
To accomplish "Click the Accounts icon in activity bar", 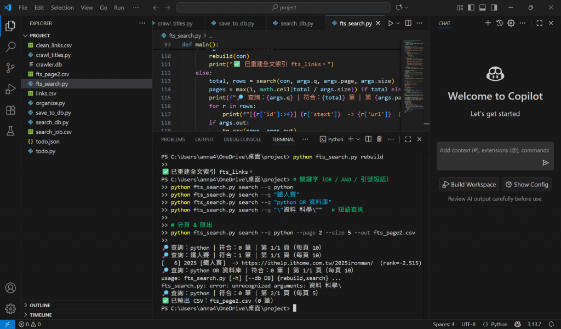I will pyautogui.click(x=10, y=288).
